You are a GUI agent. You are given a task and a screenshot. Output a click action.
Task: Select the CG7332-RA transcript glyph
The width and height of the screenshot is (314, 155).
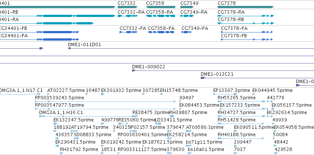point(128,16)
